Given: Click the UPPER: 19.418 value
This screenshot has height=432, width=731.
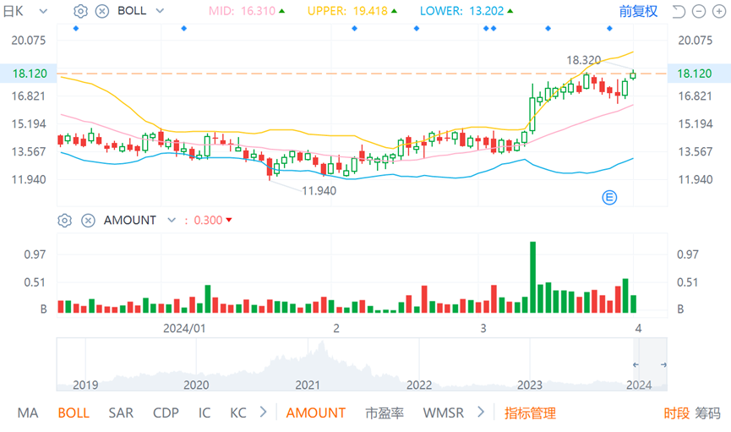Looking at the screenshot, I should click(x=347, y=11).
